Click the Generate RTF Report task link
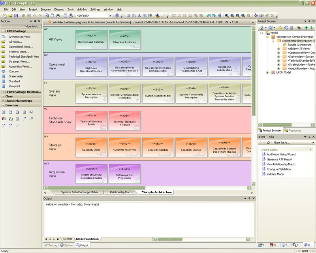Viewport: 316px width, 253px height. pyautogui.click(x=280, y=159)
